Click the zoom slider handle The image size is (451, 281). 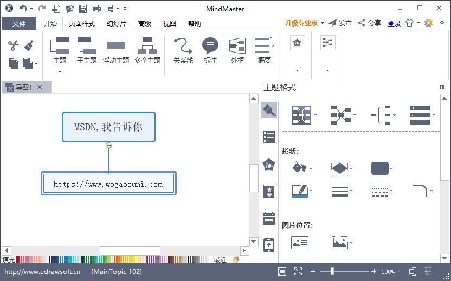[x=332, y=271]
